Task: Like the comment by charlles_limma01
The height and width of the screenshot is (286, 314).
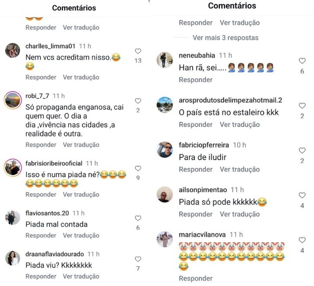Action: pyautogui.click(x=138, y=51)
